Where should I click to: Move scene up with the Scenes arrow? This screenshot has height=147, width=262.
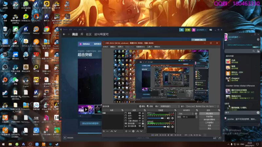point(112,131)
